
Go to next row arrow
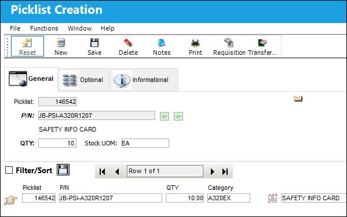(x=212, y=171)
